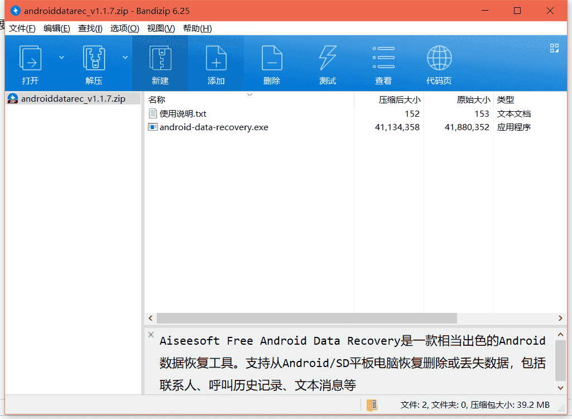Click the 文本文档 type cell
572x419 pixels.
click(513, 113)
